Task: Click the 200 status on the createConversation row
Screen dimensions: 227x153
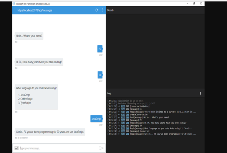Action: click(128, 115)
